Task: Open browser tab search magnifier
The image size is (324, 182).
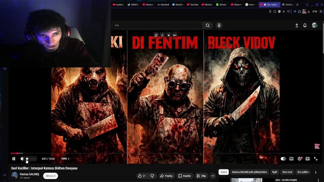Action: [x=307, y=5]
